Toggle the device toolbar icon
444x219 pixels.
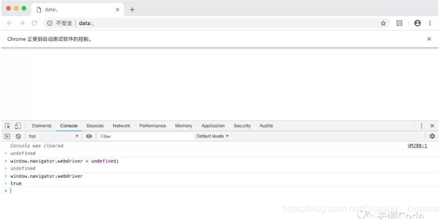pyautogui.click(x=17, y=126)
